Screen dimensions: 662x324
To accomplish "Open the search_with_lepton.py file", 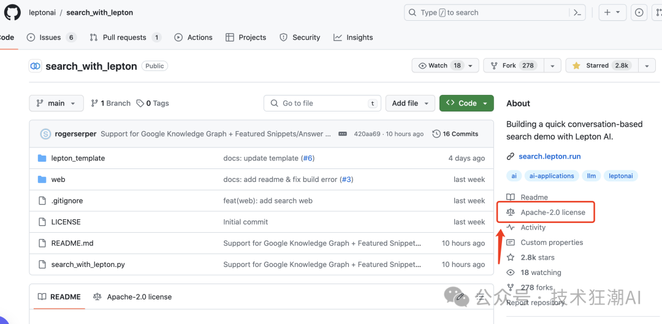I will 88,265.
